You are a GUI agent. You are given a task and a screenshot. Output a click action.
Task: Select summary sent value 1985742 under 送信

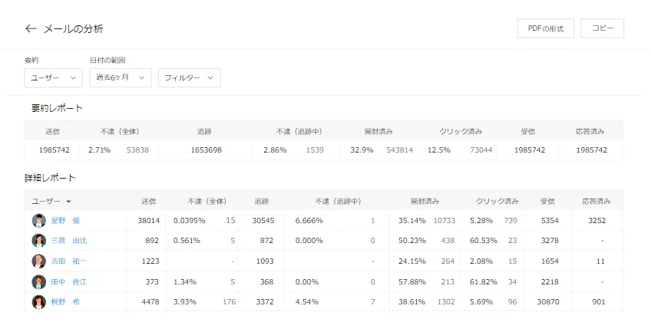coord(55,150)
